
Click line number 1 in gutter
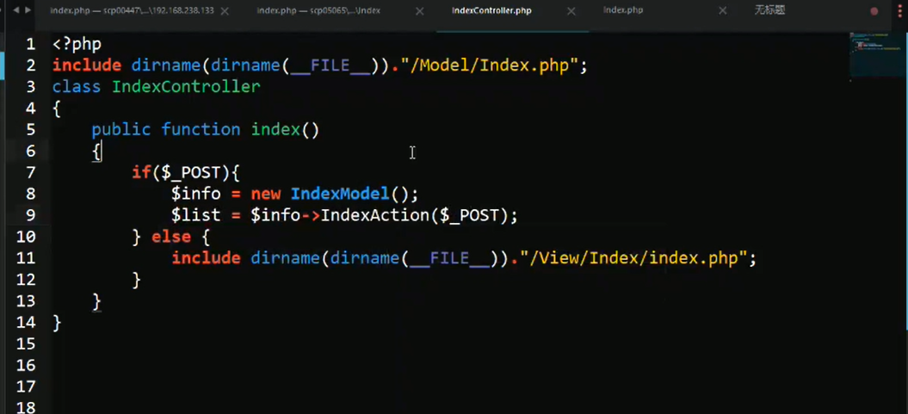coord(29,44)
